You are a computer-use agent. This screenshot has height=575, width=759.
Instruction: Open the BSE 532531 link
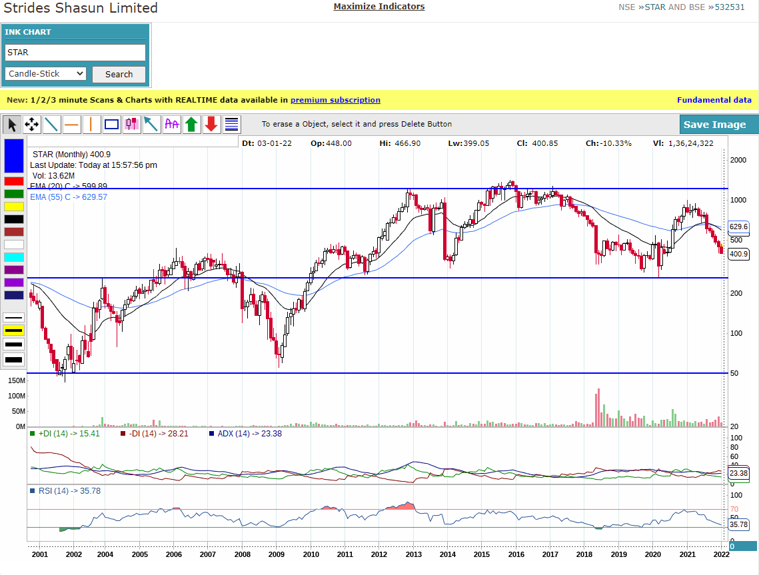pyautogui.click(x=730, y=7)
